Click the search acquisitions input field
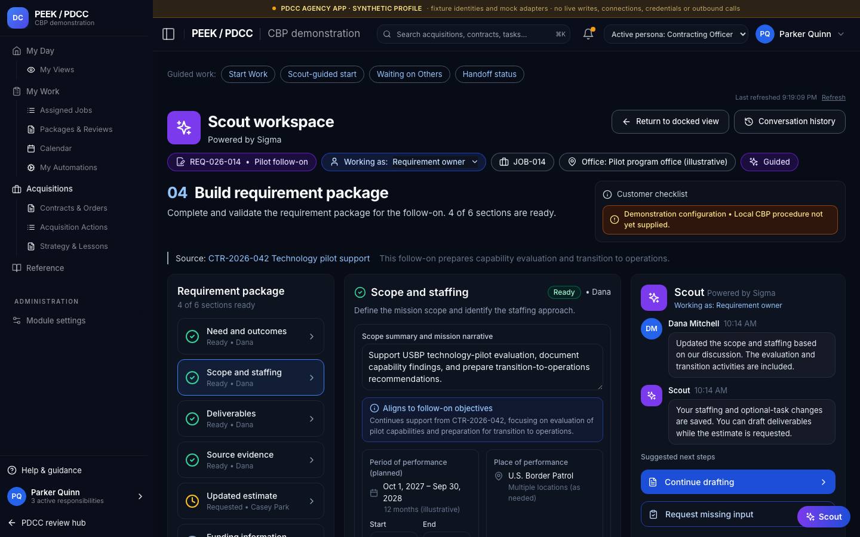860x537 pixels. coord(474,34)
